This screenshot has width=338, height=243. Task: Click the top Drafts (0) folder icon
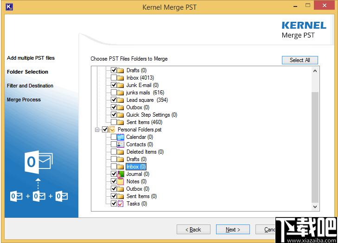(x=120, y=70)
